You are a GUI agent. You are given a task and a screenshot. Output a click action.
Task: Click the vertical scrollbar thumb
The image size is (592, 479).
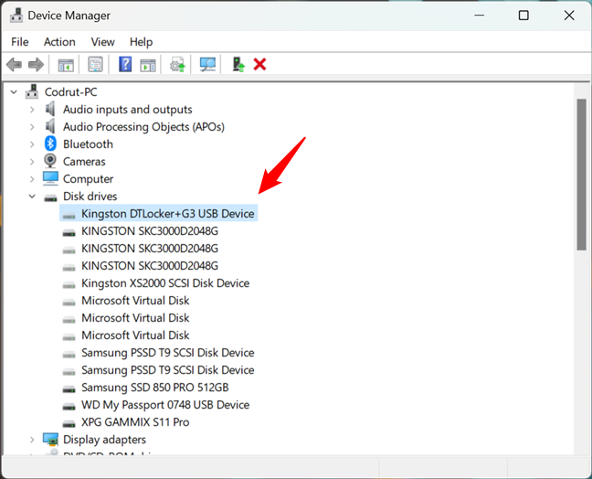pyautogui.click(x=581, y=175)
